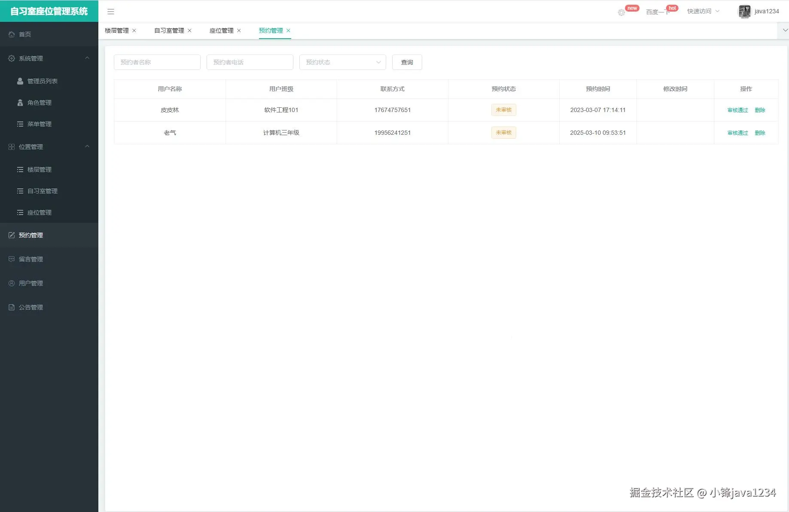This screenshot has height=512, width=789.
Task: Focus the 预约者电话 input field
Action: (x=250, y=62)
